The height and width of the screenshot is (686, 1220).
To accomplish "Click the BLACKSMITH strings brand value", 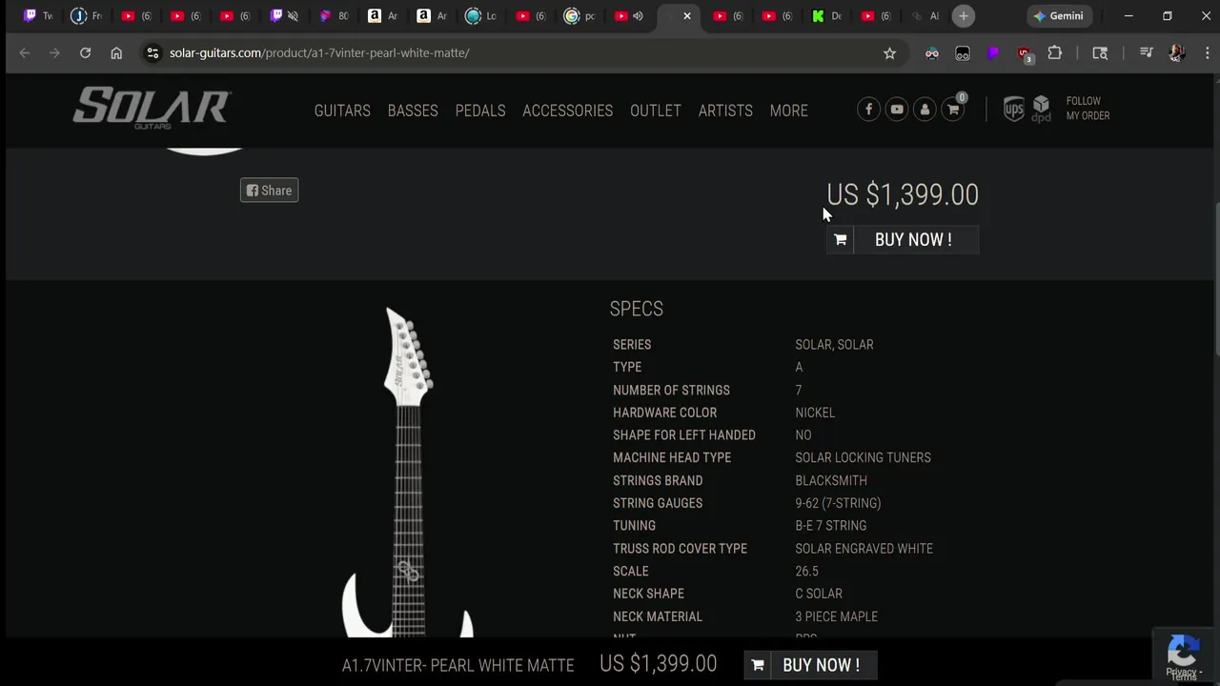I will coord(831,480).
